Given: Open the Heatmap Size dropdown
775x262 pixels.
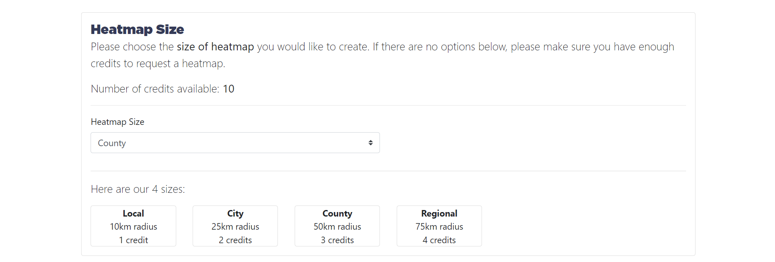Looking at the screenshot, I should (235, 143).
